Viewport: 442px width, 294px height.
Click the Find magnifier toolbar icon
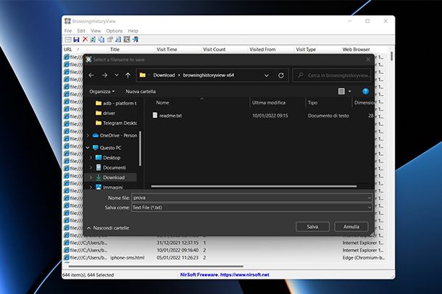point(118,39)
